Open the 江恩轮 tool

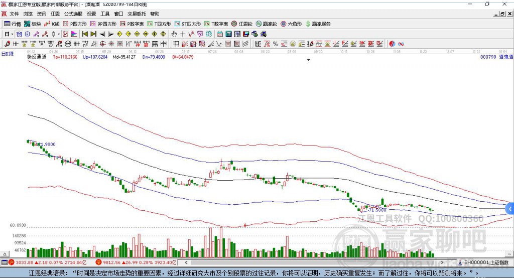[x=242, y=24]
